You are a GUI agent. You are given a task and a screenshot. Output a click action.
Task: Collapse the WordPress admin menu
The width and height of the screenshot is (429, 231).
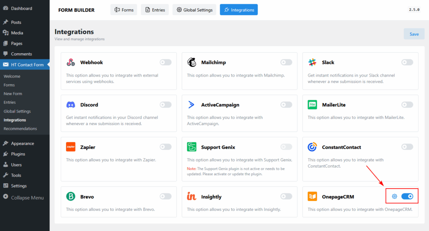pos(27,198)
